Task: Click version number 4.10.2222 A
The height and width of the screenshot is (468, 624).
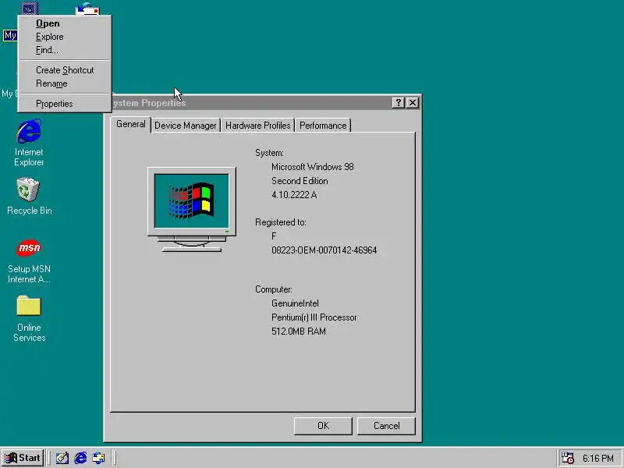Action: click(x=294, y=194)
